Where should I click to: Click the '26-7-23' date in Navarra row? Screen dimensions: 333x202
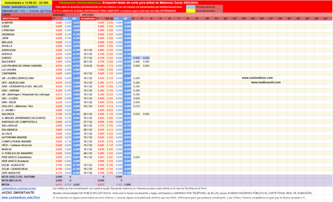point(88,153)
